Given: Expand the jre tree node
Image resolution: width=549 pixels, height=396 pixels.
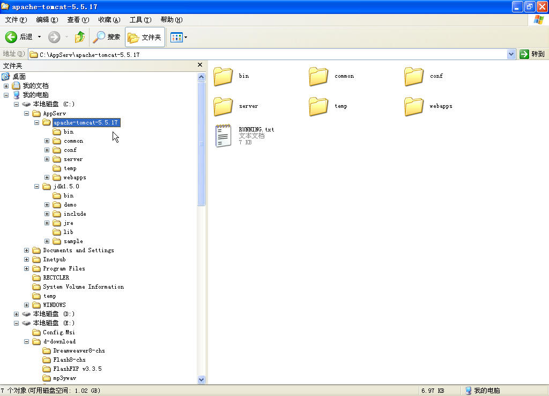Looking at the screenshot, I should coord(47,223).
